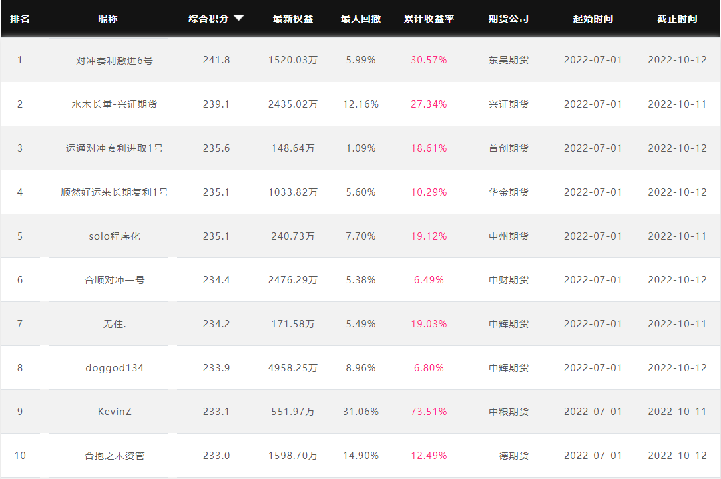Viewport: 721px width, 479px height.
Task: Click the 4958.25万 equity value
Action: tap(293, 368)
